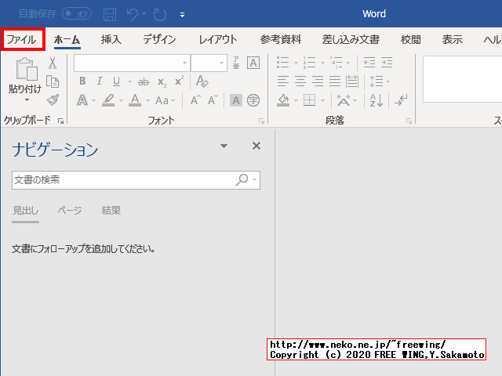Click the Distributed alignment icon
Viewport: 502px width, 376px height.
(352, 81)
